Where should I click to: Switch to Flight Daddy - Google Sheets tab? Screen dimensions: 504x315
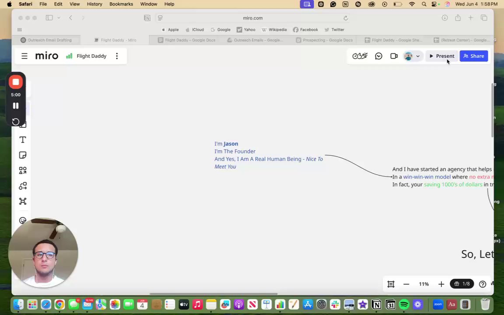[393, 40]
